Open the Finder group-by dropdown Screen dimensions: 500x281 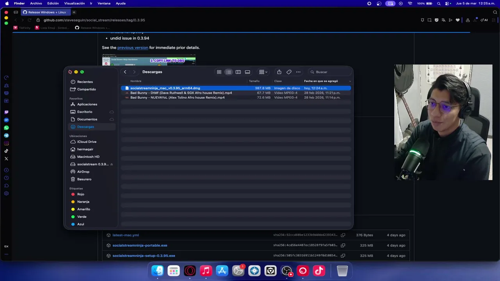(x=263, y=72)
